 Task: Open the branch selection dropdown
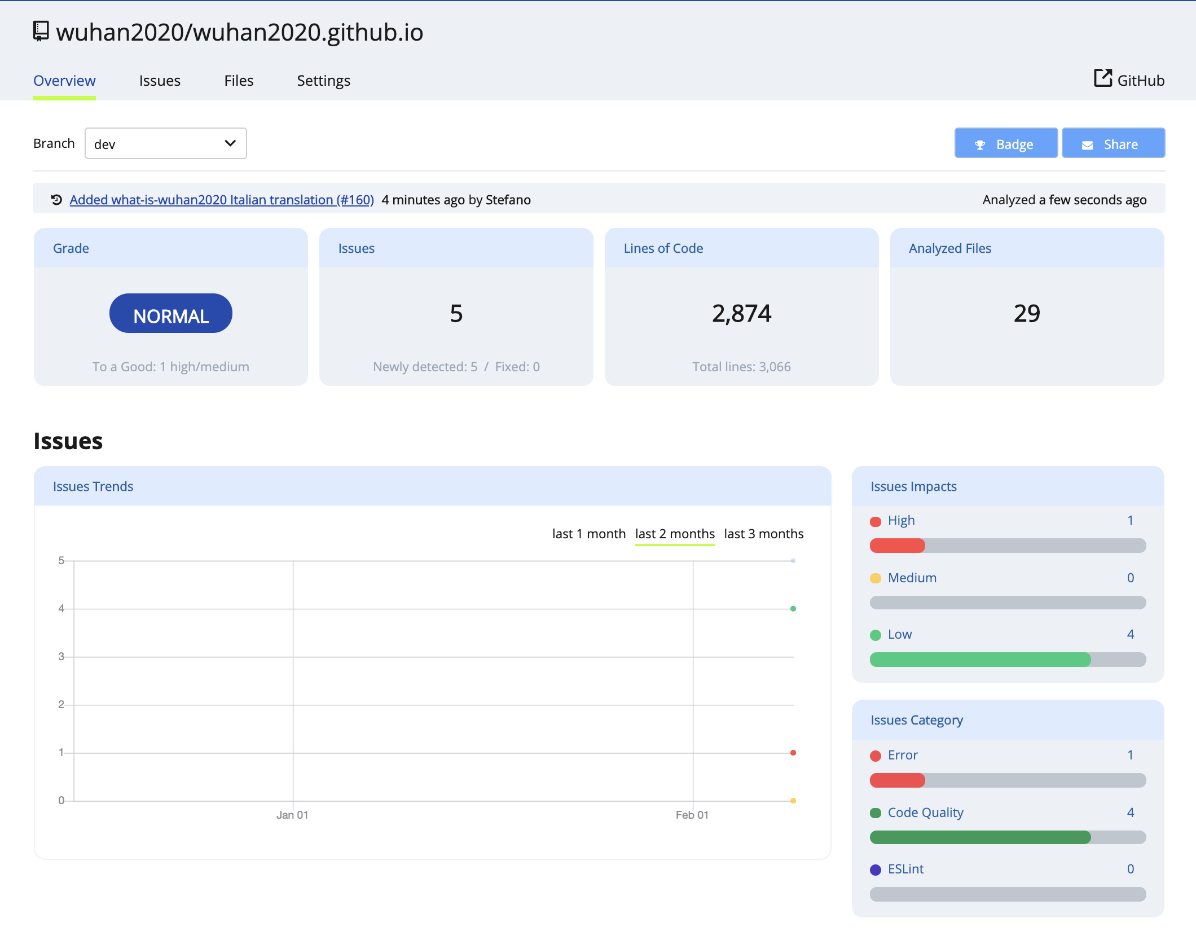point(165,143)
